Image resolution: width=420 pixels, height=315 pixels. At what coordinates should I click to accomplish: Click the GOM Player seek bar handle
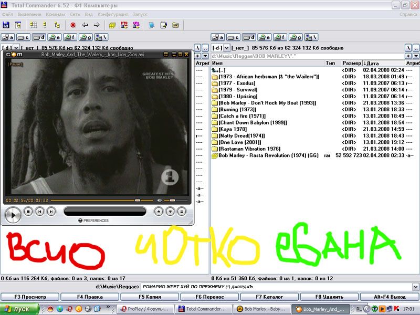click(138, 201)
